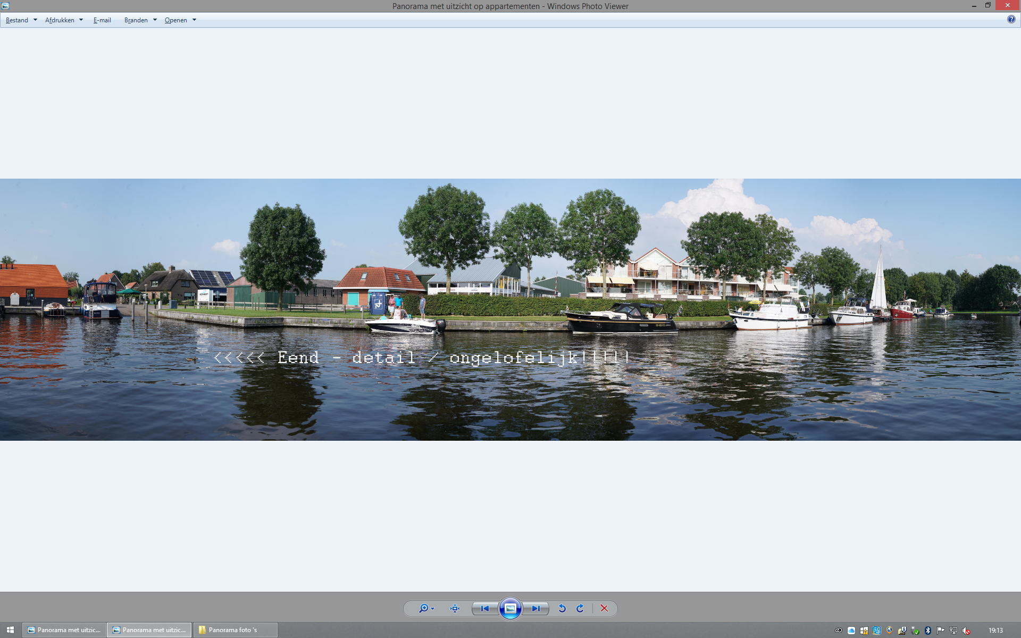Viewport: 1021px width, 638px height.
Task: Click the E-mail menu item
Action: (x=102, y=20)
